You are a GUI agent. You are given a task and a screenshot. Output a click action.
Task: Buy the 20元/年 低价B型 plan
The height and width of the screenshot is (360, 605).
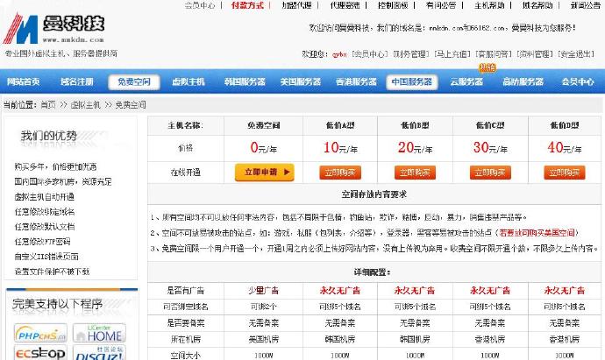click(412, 173)
